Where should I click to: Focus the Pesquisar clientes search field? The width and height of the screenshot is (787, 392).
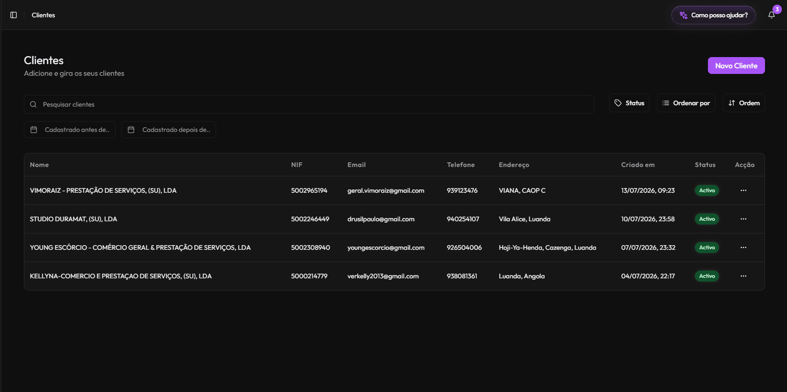point(309,104)
